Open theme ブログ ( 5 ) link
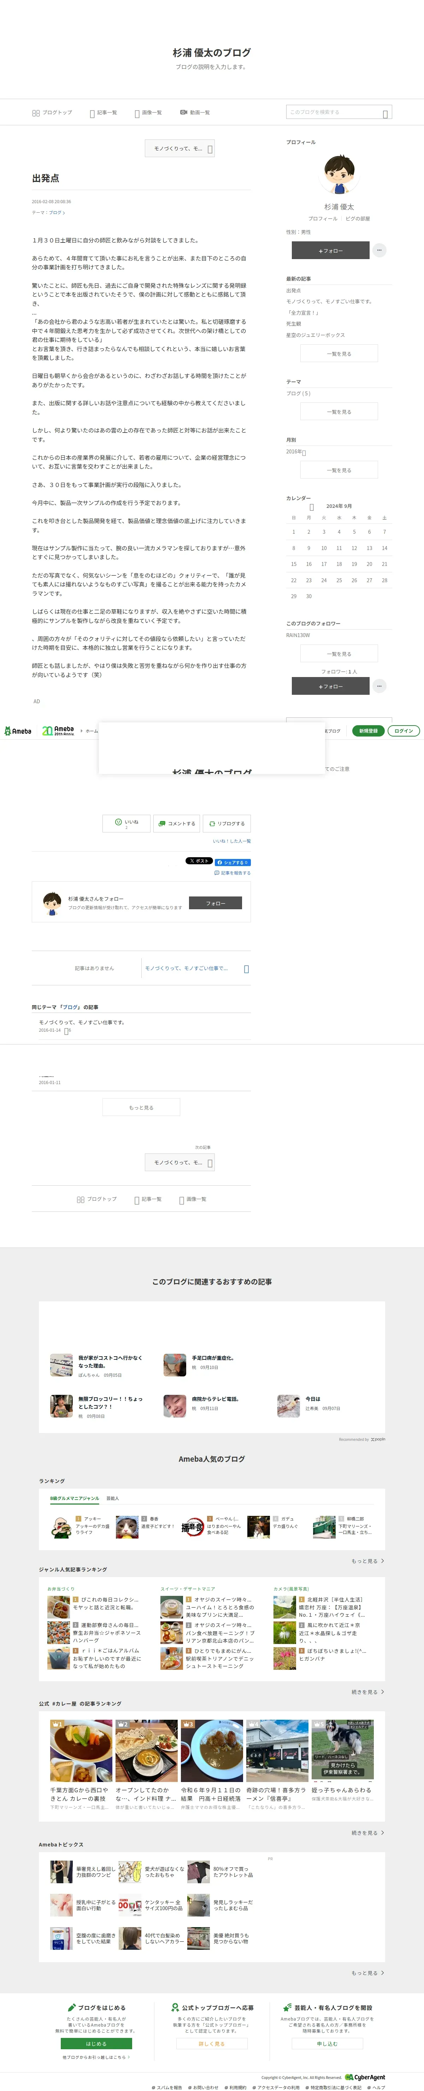This screenshot has width=424, height=2091. tap(298, 394)
